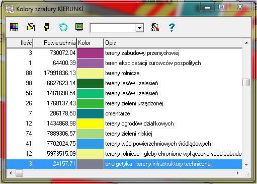Click the area value 24157.71
The image size is (257, 184).
point(64,164)
